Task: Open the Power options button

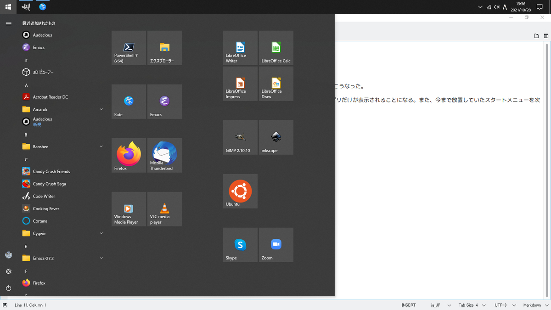Action: pyautogui.click(x=8, y=288)
